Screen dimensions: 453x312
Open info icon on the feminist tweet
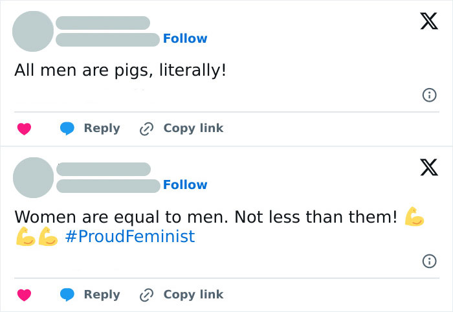click(428, 261)
